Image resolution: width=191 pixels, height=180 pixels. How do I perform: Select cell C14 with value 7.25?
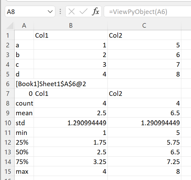(144, 162)
